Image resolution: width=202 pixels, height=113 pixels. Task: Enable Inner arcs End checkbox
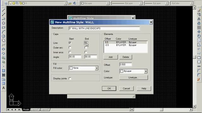[x=86, y=52]
